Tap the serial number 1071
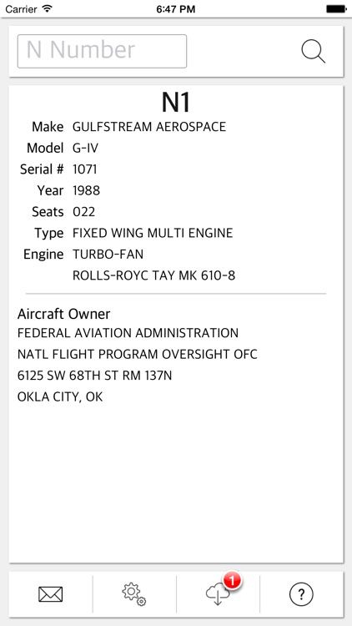This screenshot has width=352, height=626. [84, 169]
